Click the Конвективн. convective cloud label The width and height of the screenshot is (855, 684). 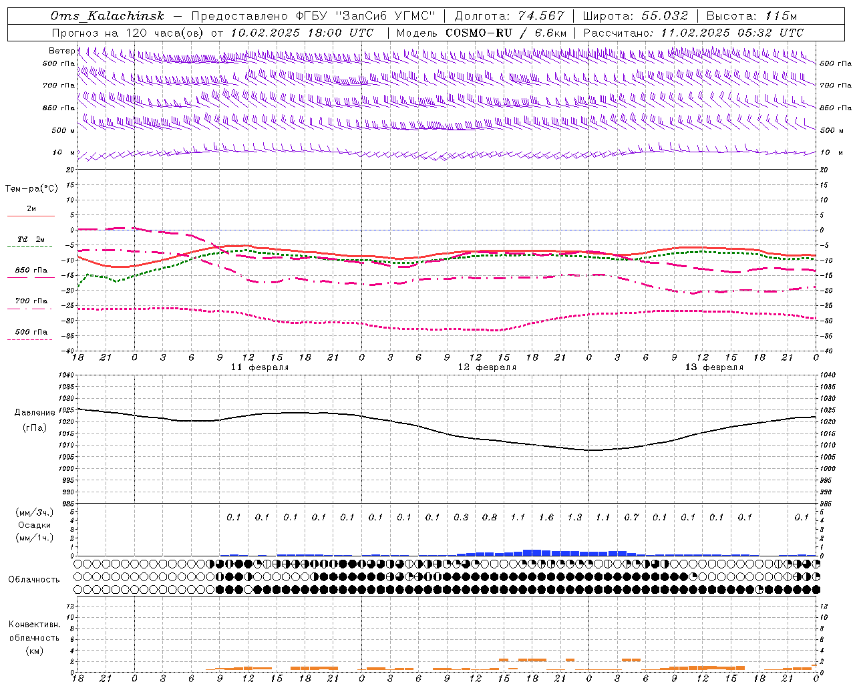[x=34, y=625]
